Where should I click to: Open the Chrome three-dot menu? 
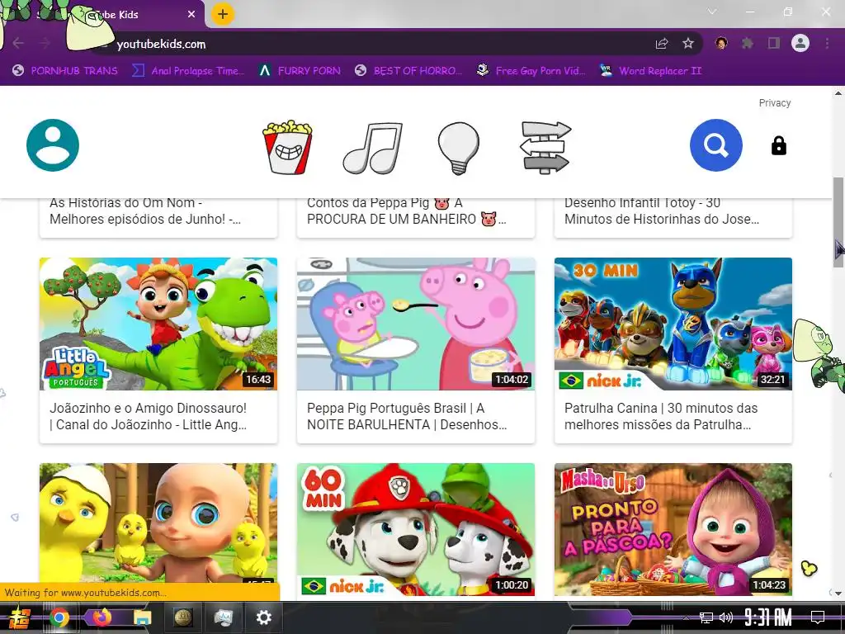coord(827,43)
